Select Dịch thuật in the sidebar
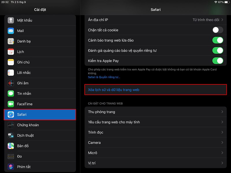Screen dimensions: 231x173 tap(11, 135)
